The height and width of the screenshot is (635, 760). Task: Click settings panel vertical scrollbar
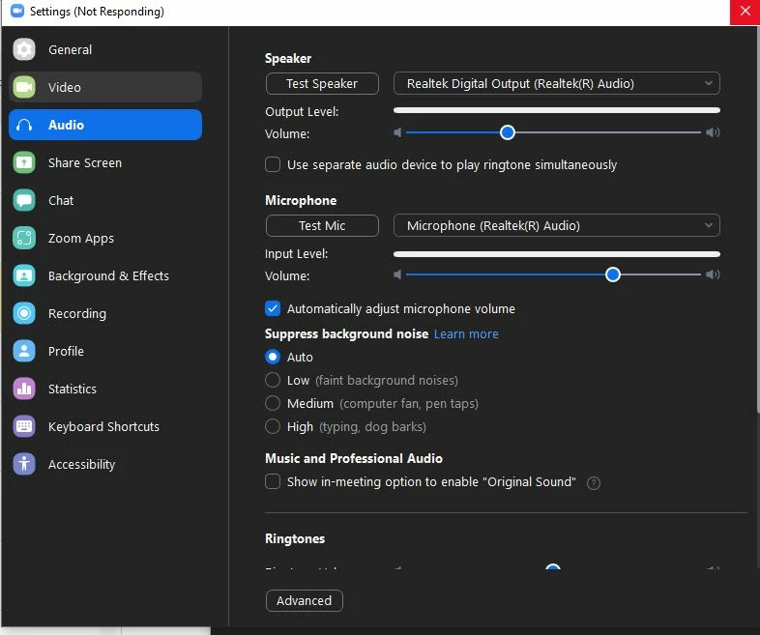(x=757, y=218)
